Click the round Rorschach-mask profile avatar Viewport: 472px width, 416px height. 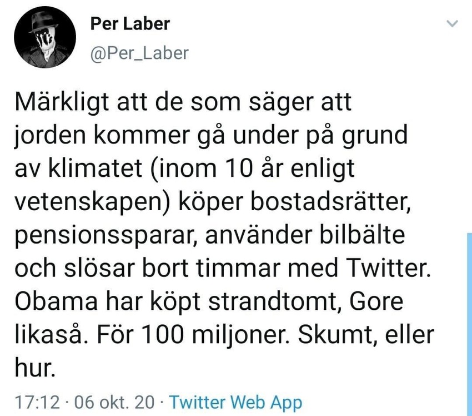[45, 37]
